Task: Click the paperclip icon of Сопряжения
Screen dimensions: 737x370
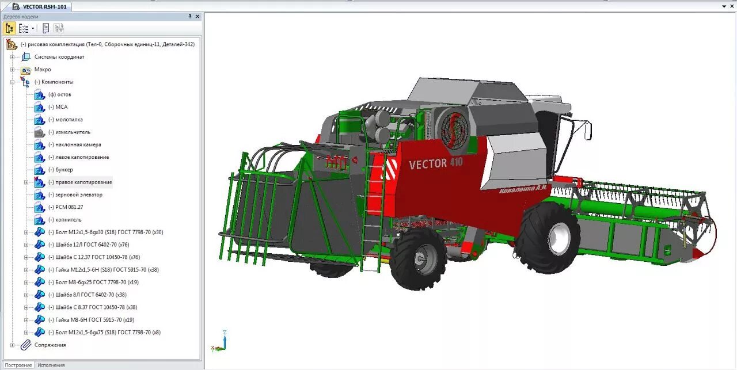Action: pyautogui.click(x=26, y=345)
